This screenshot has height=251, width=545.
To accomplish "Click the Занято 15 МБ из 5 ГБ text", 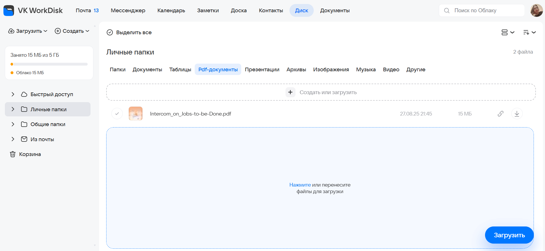I will pos(35,55).
